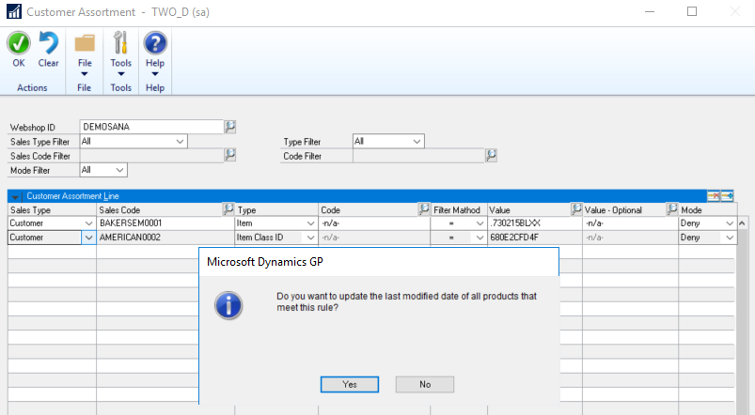Open Sales Type dropdown for AMERICAN0002 row
Image resolution: width=755 pixels, height=415 pixels.
(x=88, y=238)
